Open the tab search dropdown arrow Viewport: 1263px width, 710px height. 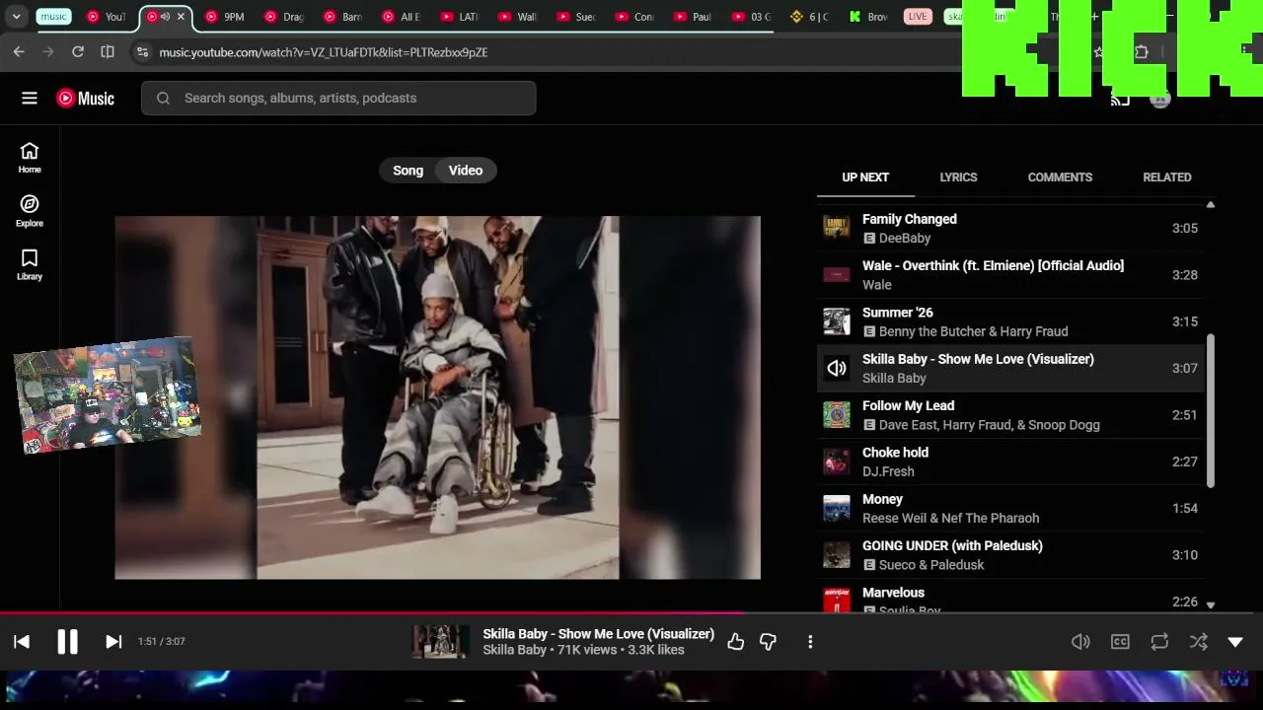[17, 17]
